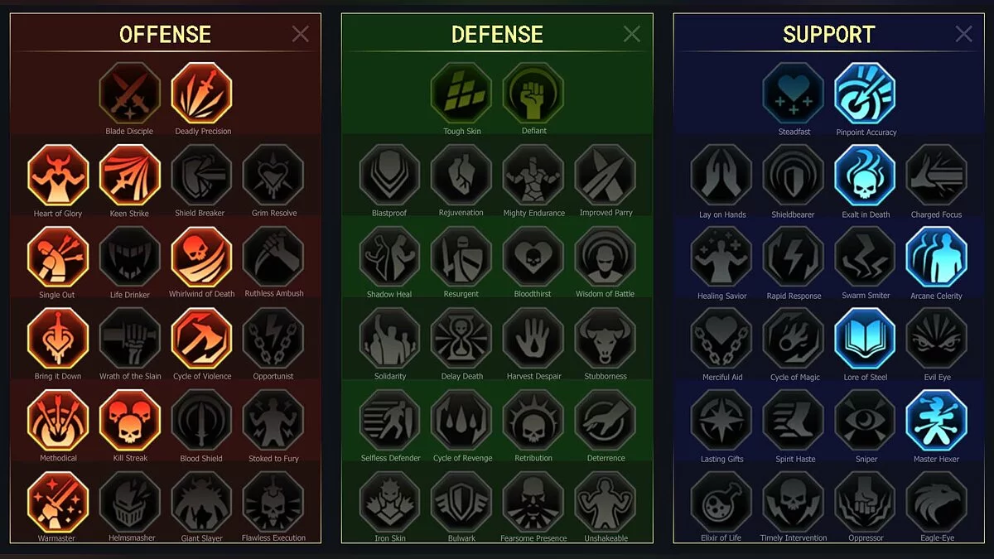Click the Blade Disciple mastery icon
Viewport: 994px width, 559px height.
(x=129, y=93)
